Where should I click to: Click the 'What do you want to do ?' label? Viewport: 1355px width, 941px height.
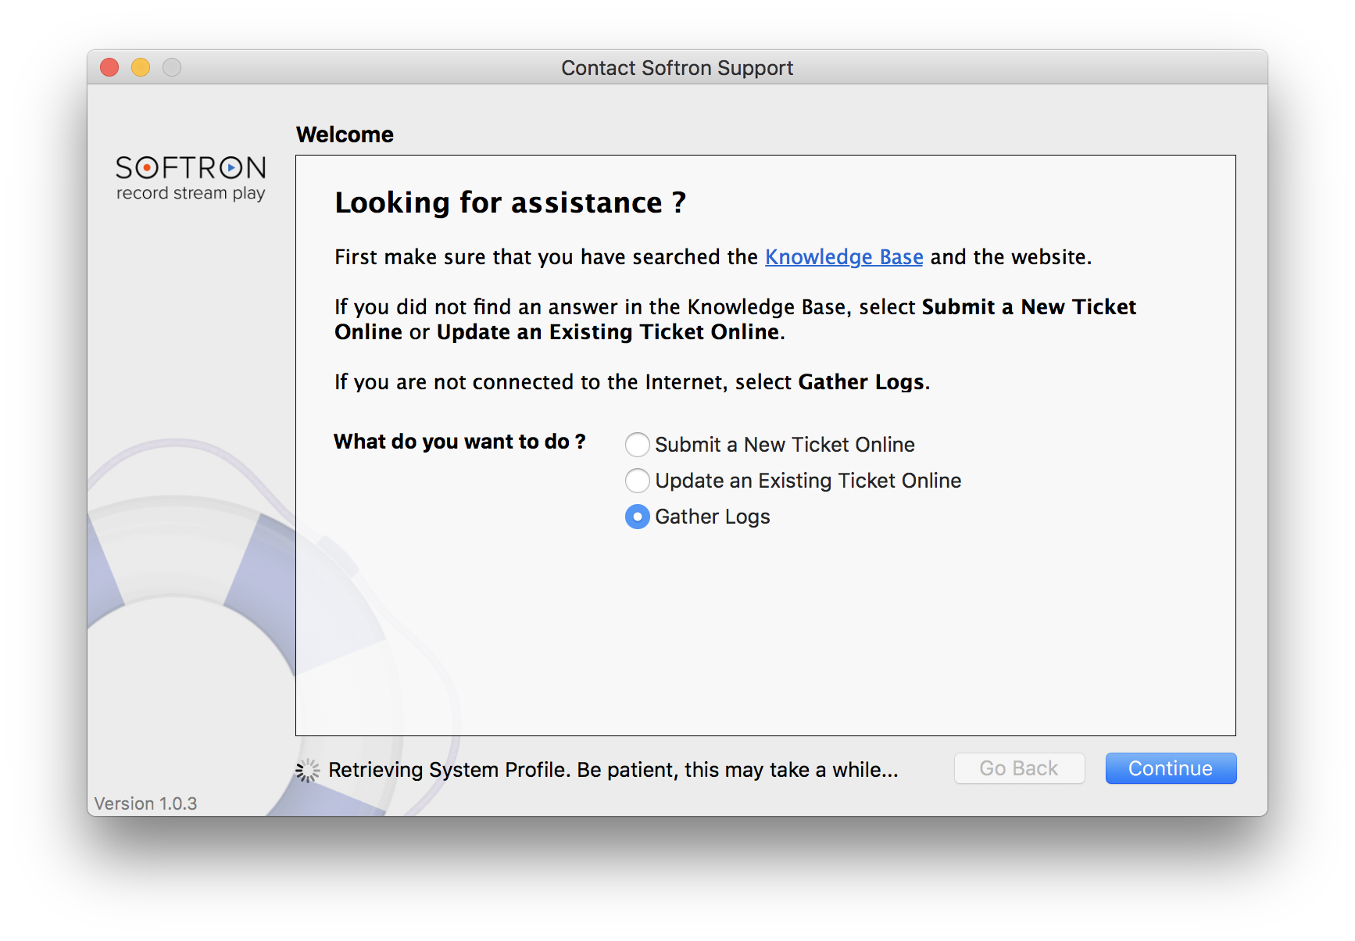click(x=459, y=442)
